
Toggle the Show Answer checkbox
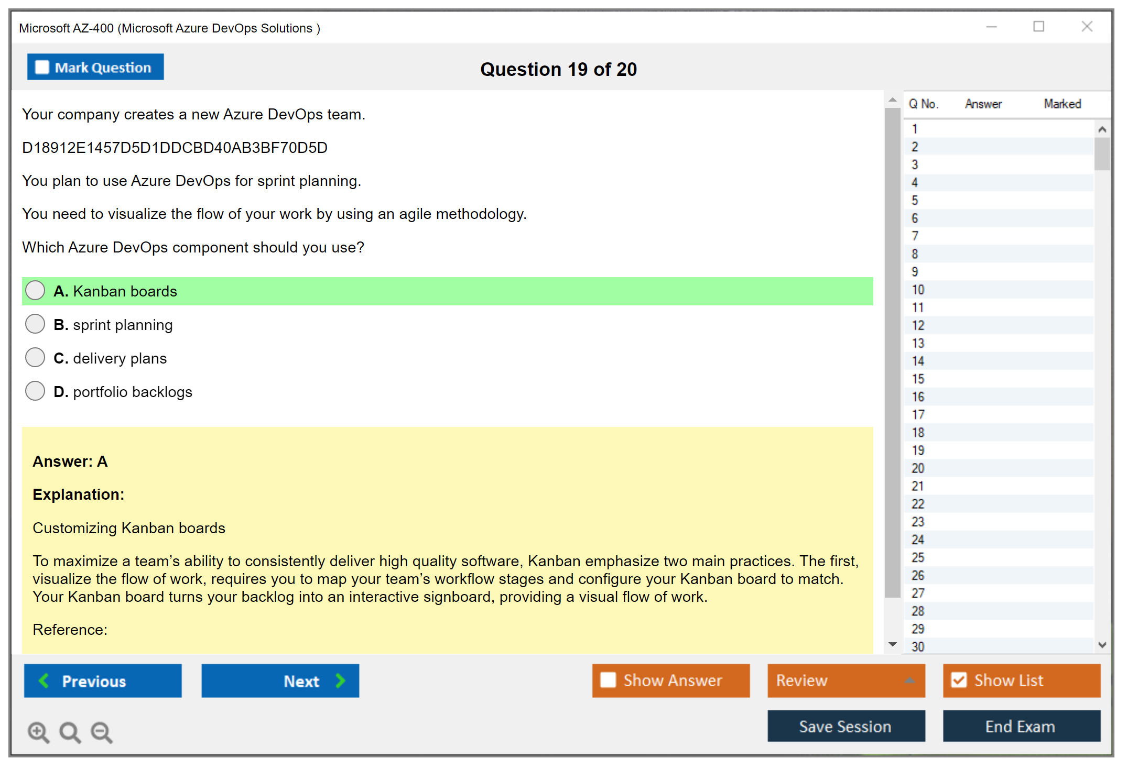(608, 680)
